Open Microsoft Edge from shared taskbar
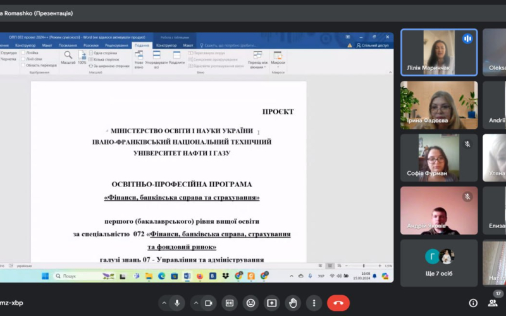 point(162,276)
